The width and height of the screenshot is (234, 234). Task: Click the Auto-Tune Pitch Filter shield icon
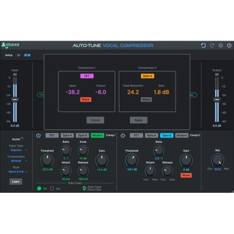click(84, 188)
